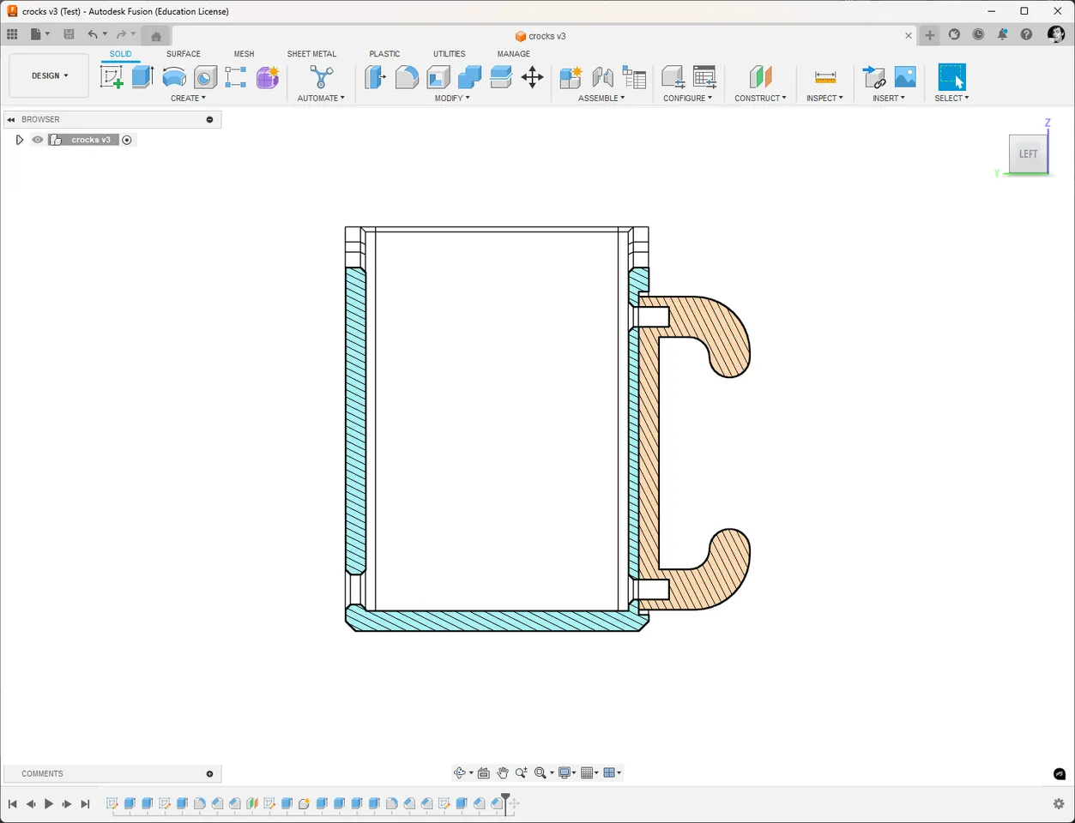Image resolution: width=1075 pixels, height=823 pixels.
Task: Switch to the Utilities tab
Action: [449, 54]
